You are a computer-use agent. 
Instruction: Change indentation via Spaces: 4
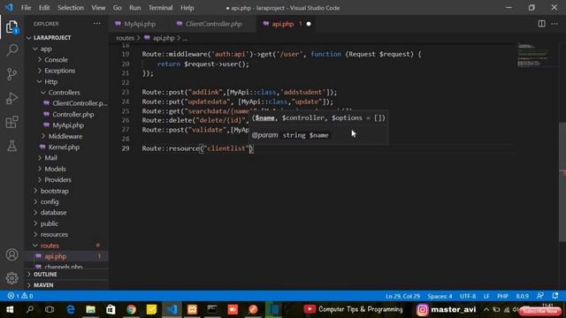(440, 296)
